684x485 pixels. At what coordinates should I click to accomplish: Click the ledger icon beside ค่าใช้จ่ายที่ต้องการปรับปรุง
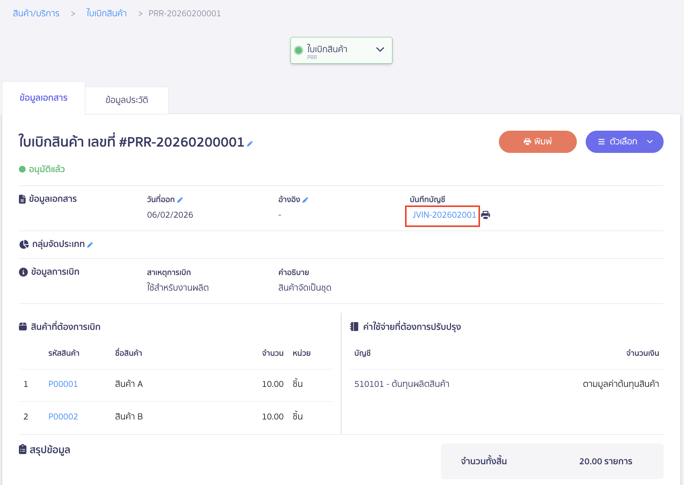[354, 327]
